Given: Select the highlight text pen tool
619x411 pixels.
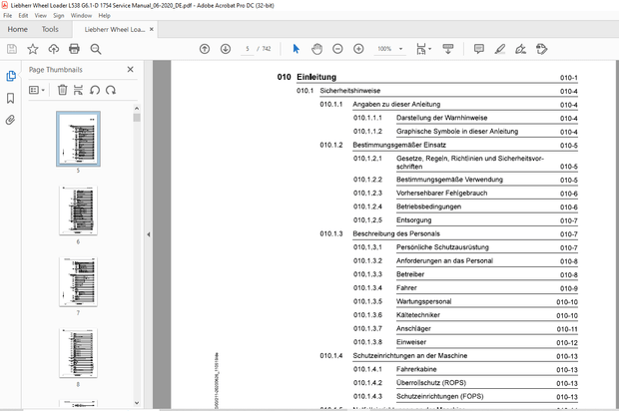Looking at the screenshot, I should pos(500,49).
